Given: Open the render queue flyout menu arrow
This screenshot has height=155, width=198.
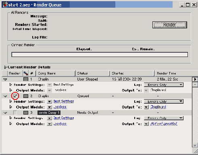Looking at the screenshot, I should pyautogui.click(x=195, y=79).
